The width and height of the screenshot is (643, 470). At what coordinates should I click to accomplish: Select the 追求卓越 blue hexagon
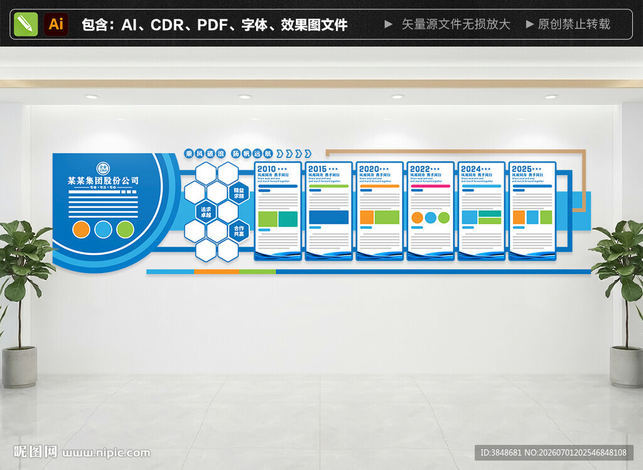[x=206, y=211]
